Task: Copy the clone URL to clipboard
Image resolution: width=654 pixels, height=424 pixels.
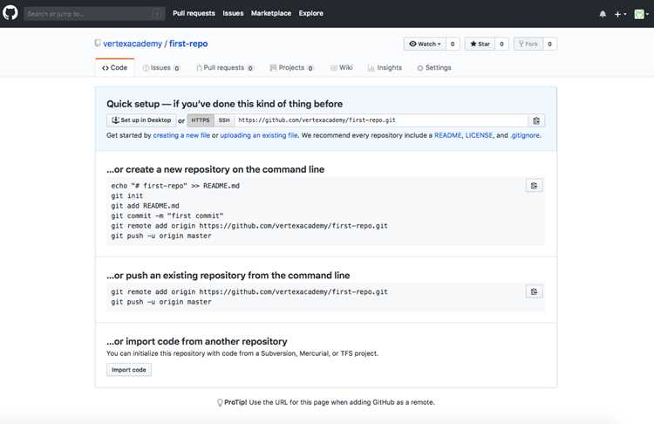Action: (536, 120)
